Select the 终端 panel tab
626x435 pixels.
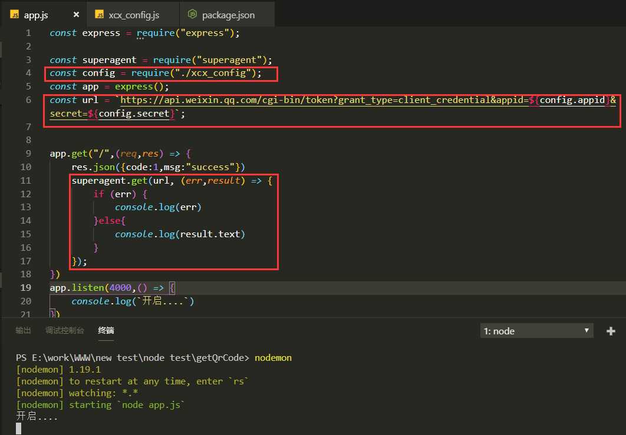pos(106,330)
